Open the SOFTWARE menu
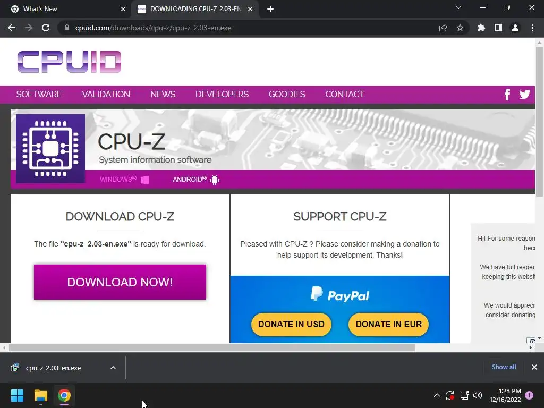 [39, 94]
